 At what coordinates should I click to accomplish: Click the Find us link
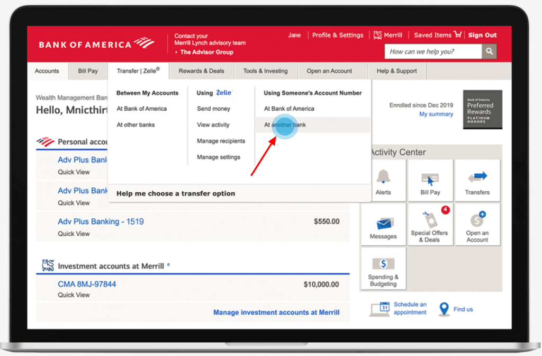tap(463, 309)
